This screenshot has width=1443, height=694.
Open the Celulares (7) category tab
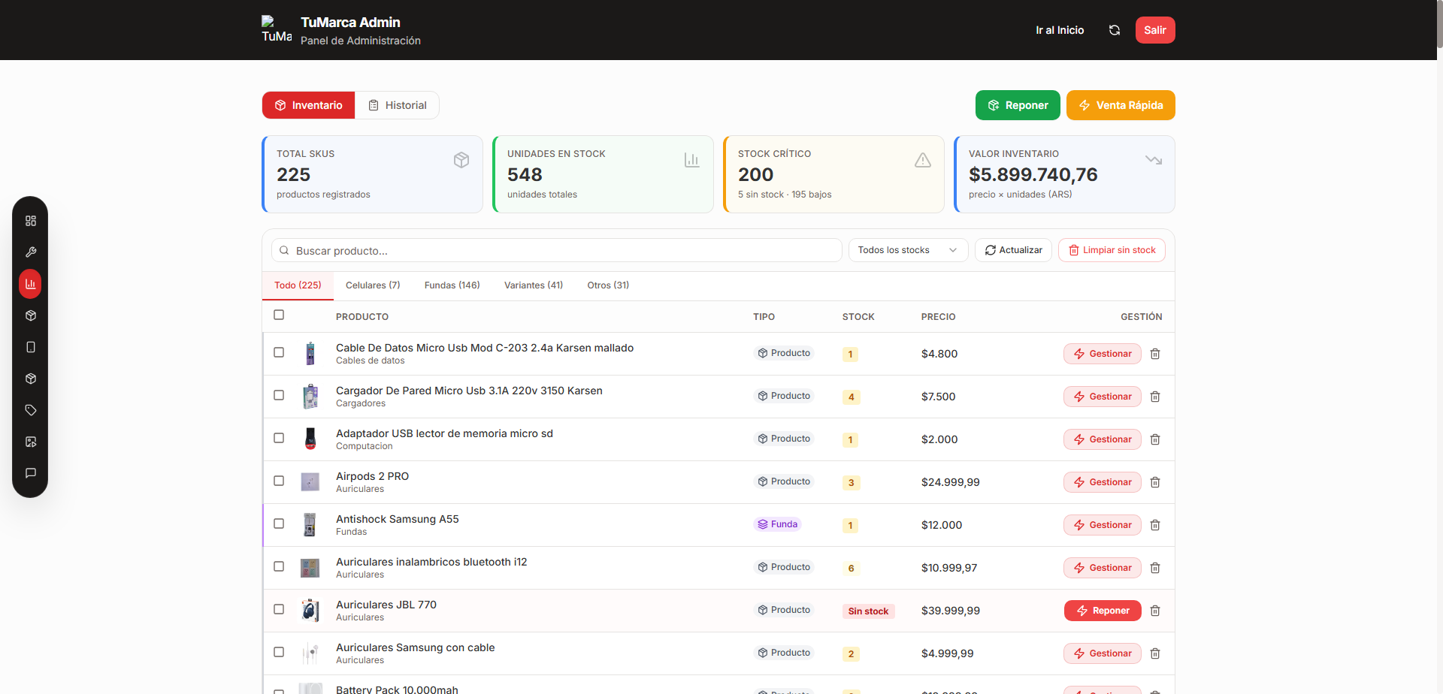pos(373,285)
